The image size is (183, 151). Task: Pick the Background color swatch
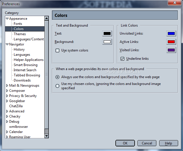(107, 42)
